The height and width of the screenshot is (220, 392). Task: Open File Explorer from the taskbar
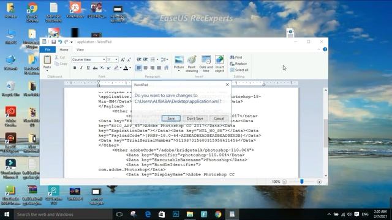click(190, 215)
